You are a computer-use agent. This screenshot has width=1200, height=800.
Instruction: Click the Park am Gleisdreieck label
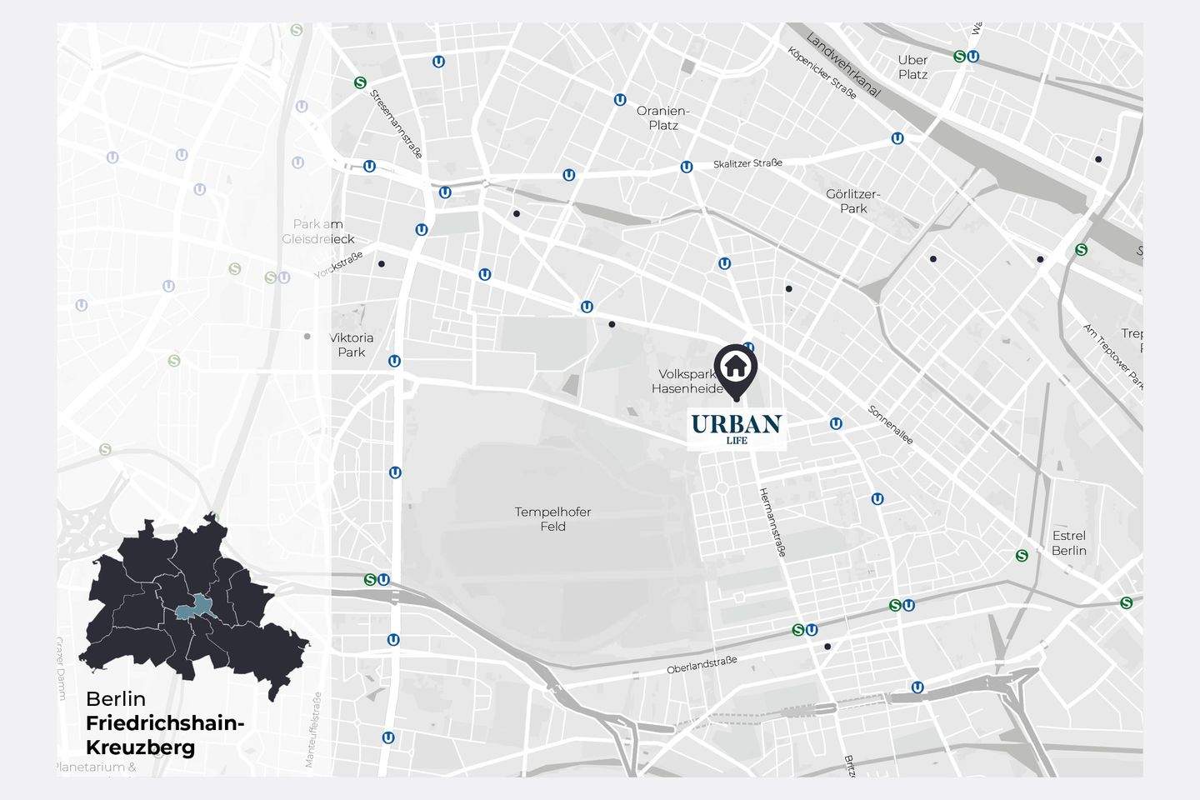[318, 231]
